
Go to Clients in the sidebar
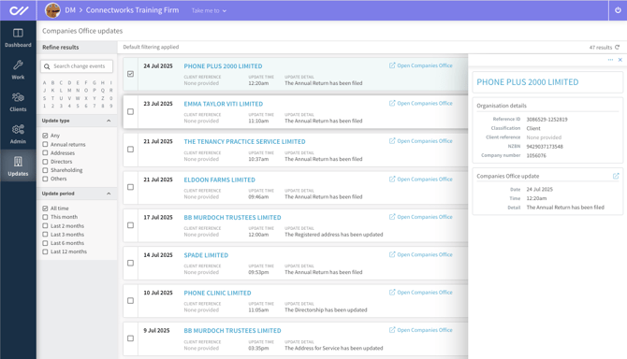[x=18, y=102]
